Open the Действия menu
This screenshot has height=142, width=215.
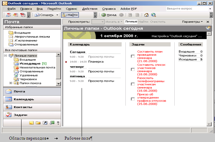pos(90,9)
